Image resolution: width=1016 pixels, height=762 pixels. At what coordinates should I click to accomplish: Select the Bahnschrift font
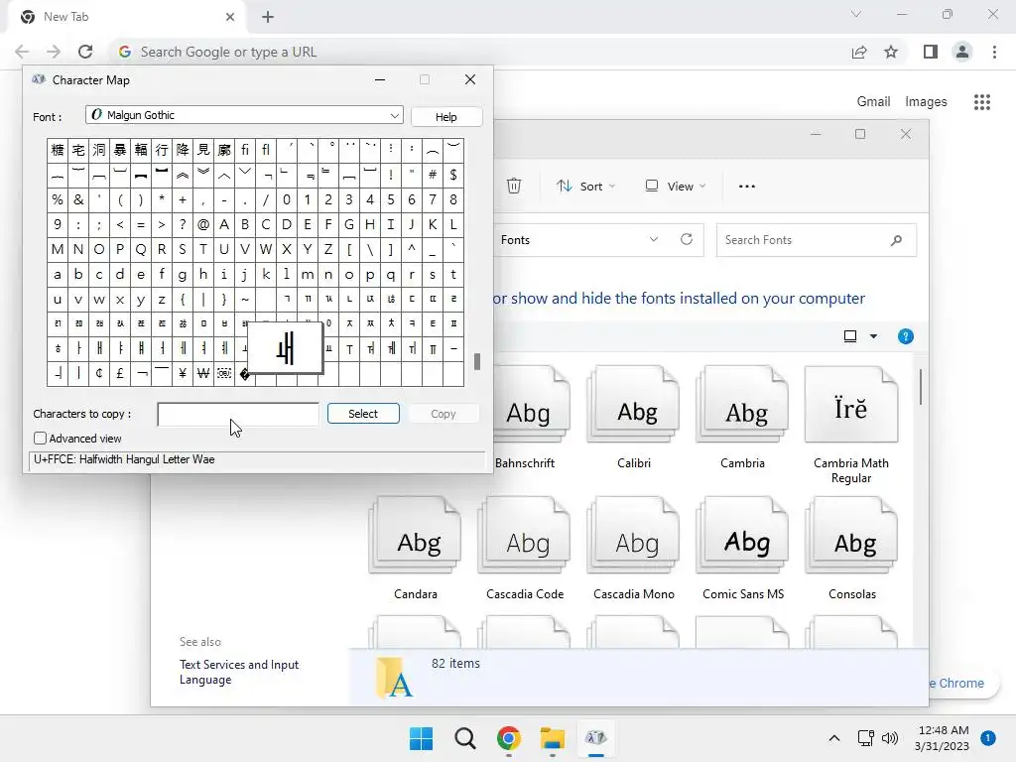point(526,418)
